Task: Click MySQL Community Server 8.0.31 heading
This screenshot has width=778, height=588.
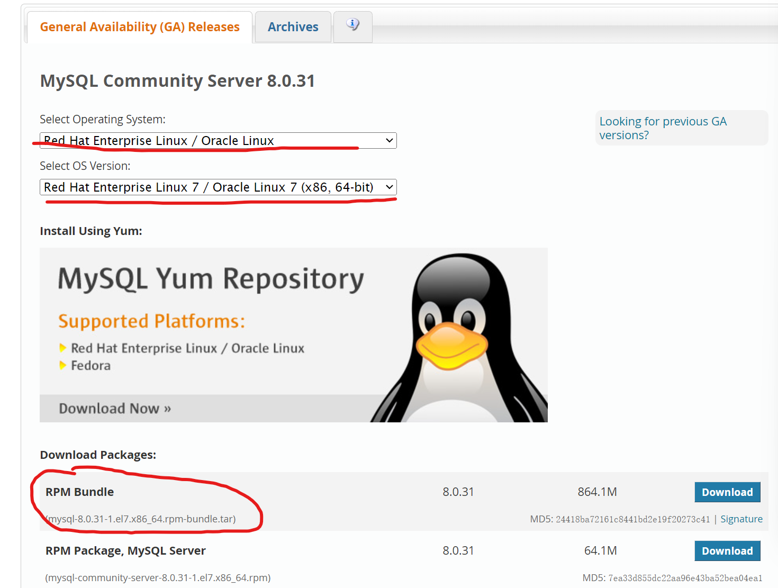Action: click(177, 81)
